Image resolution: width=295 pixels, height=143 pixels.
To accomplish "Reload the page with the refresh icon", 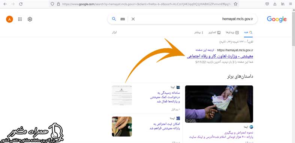I will (x=21, y=4).
